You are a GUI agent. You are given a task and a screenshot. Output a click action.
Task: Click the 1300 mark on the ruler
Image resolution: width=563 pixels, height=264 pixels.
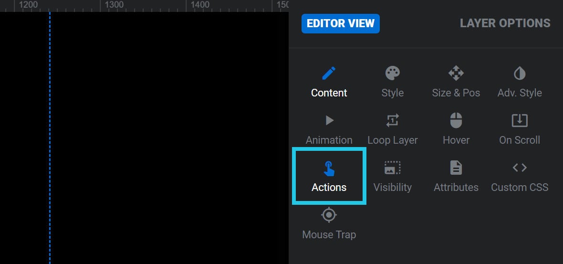[114, 5]
